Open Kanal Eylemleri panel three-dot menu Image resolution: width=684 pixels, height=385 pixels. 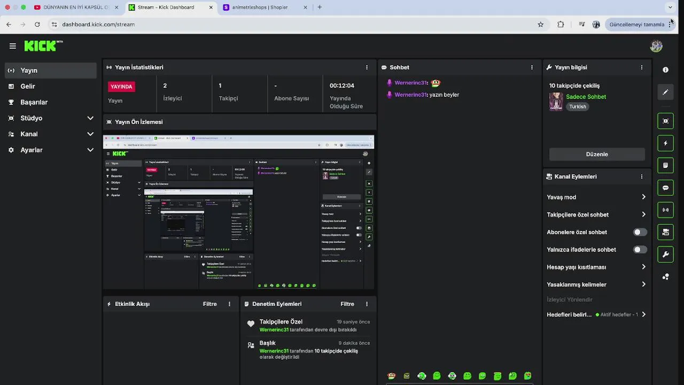[x=642, y=176]
